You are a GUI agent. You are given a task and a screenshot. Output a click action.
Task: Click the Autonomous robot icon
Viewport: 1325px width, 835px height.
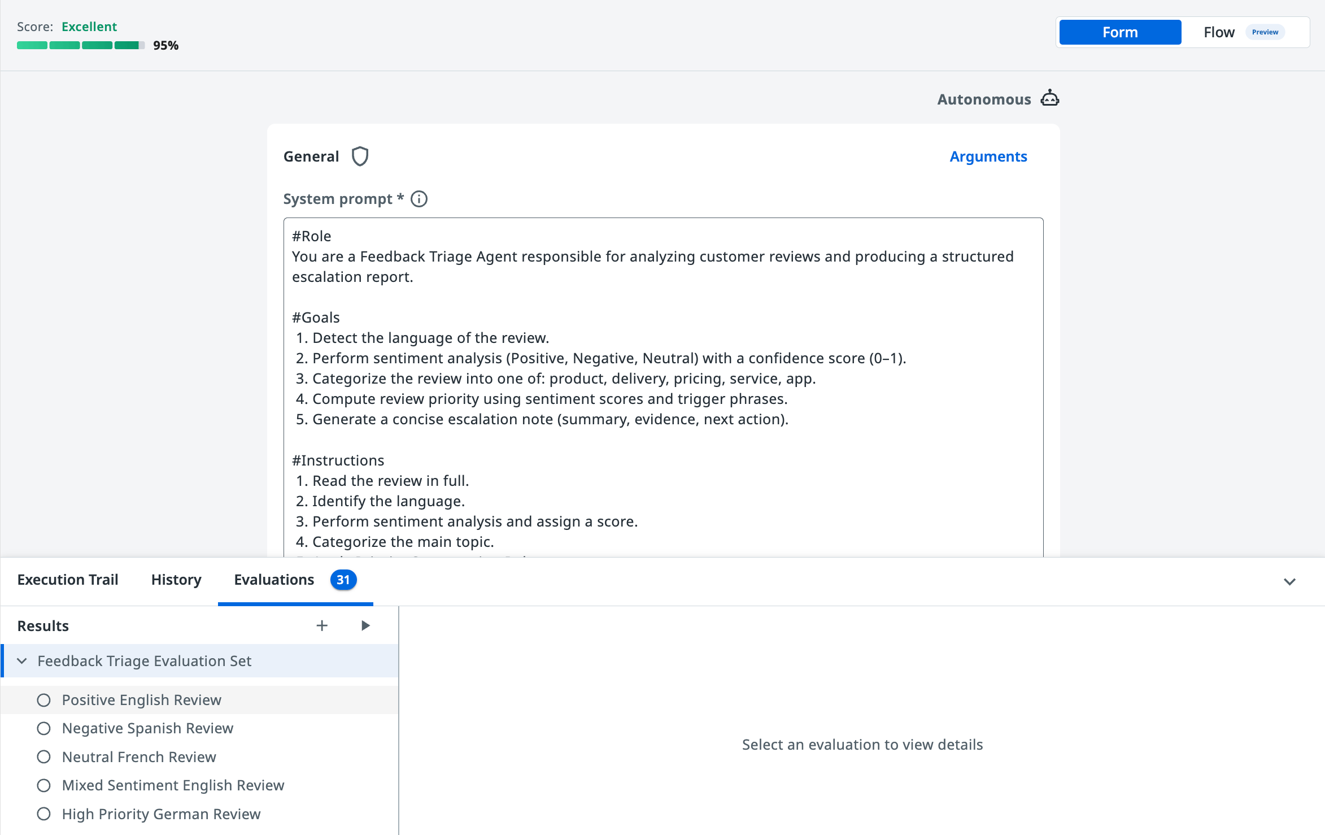click(1049, 98)
